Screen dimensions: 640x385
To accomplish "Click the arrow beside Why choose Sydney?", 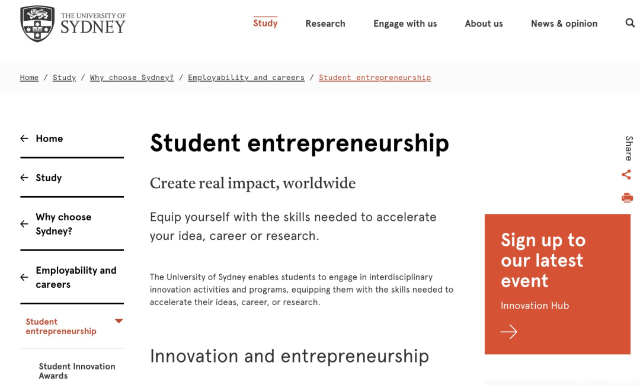I will [x=24, y=224].
